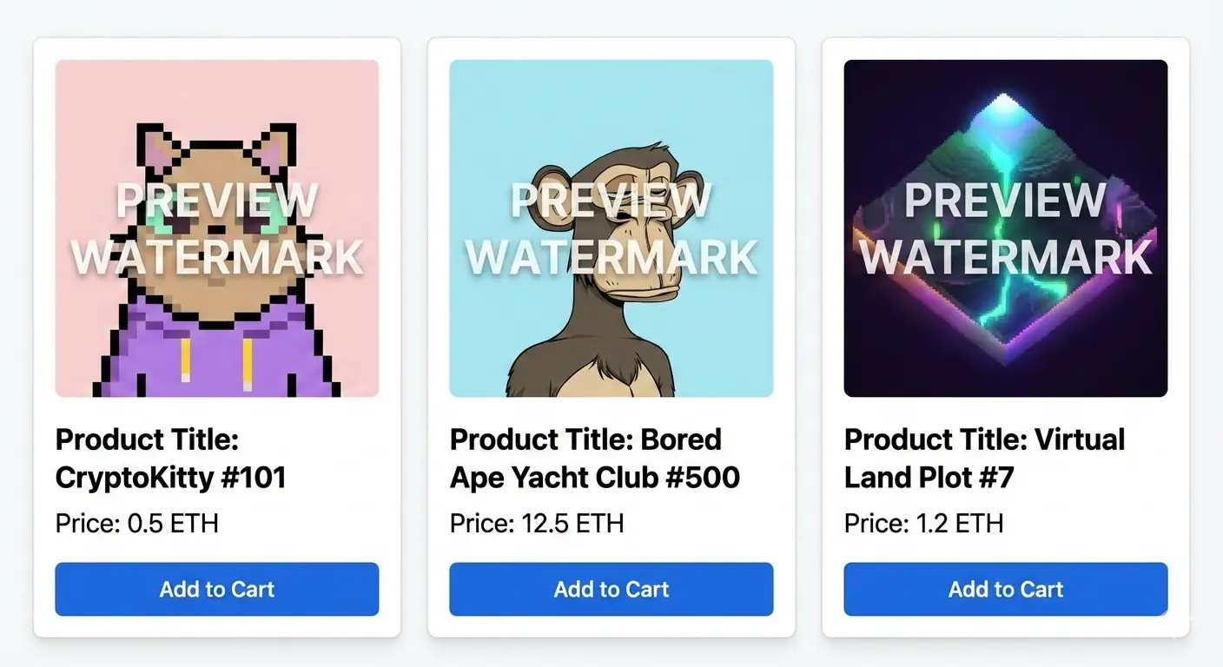1223x667 pixels.
Task: Click the watermark text over the pixel cat
Action: 216,229
